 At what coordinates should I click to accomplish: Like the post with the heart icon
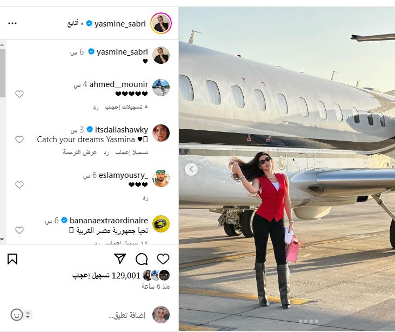163,259
